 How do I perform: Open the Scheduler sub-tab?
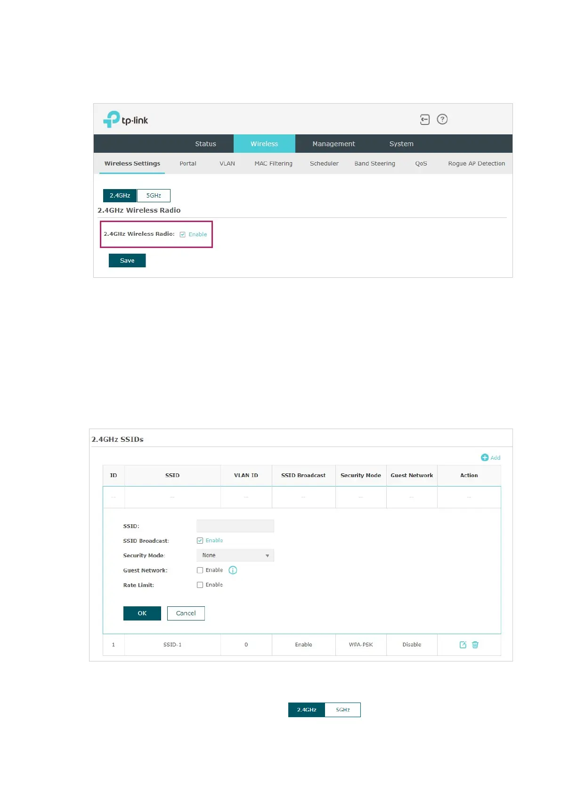(324, 164)
